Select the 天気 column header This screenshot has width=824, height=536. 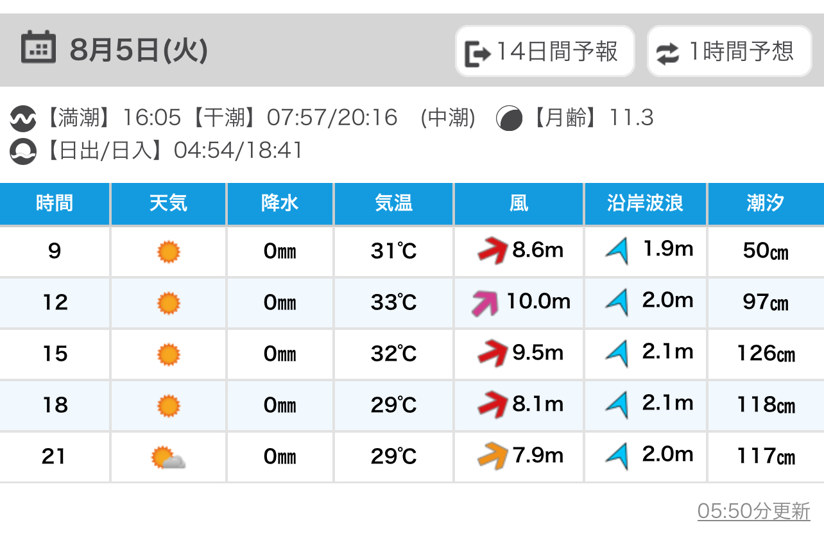pyautogui.click(x=168, y=203)
